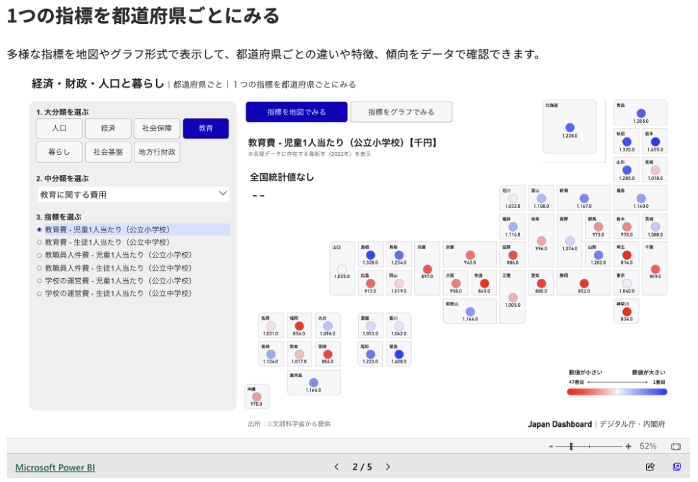The image size is (698, 482).
Task: Go to the previous report page
Action: (x=336, y=467)
